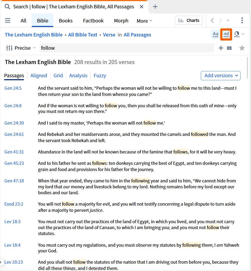Viewport: 251px width, 271px height.
Task: Open the Factbook search tab
Action: pyautogui.click(x=93, y=21)
